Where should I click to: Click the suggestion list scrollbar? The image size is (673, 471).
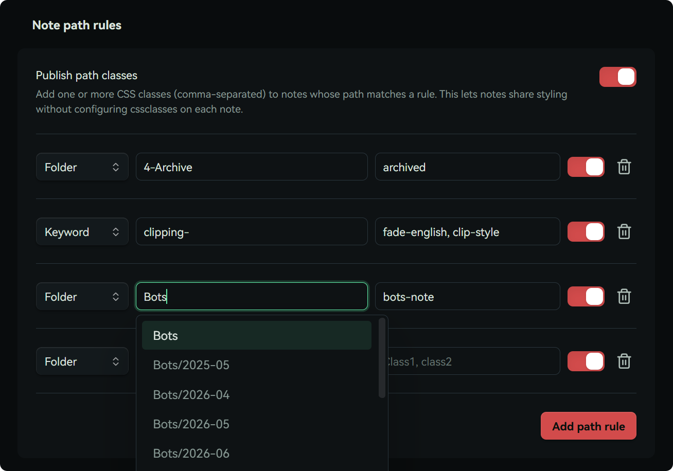pos(382,358)
